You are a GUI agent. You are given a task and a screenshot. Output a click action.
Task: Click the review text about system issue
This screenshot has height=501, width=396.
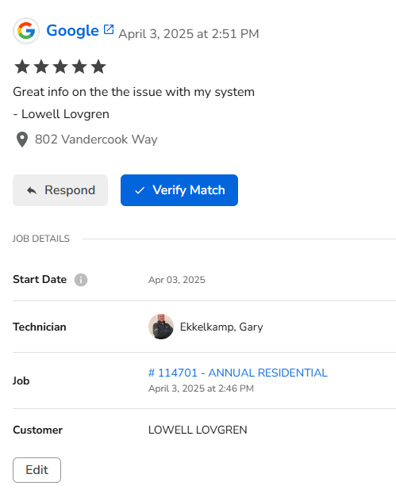[133, 92]
